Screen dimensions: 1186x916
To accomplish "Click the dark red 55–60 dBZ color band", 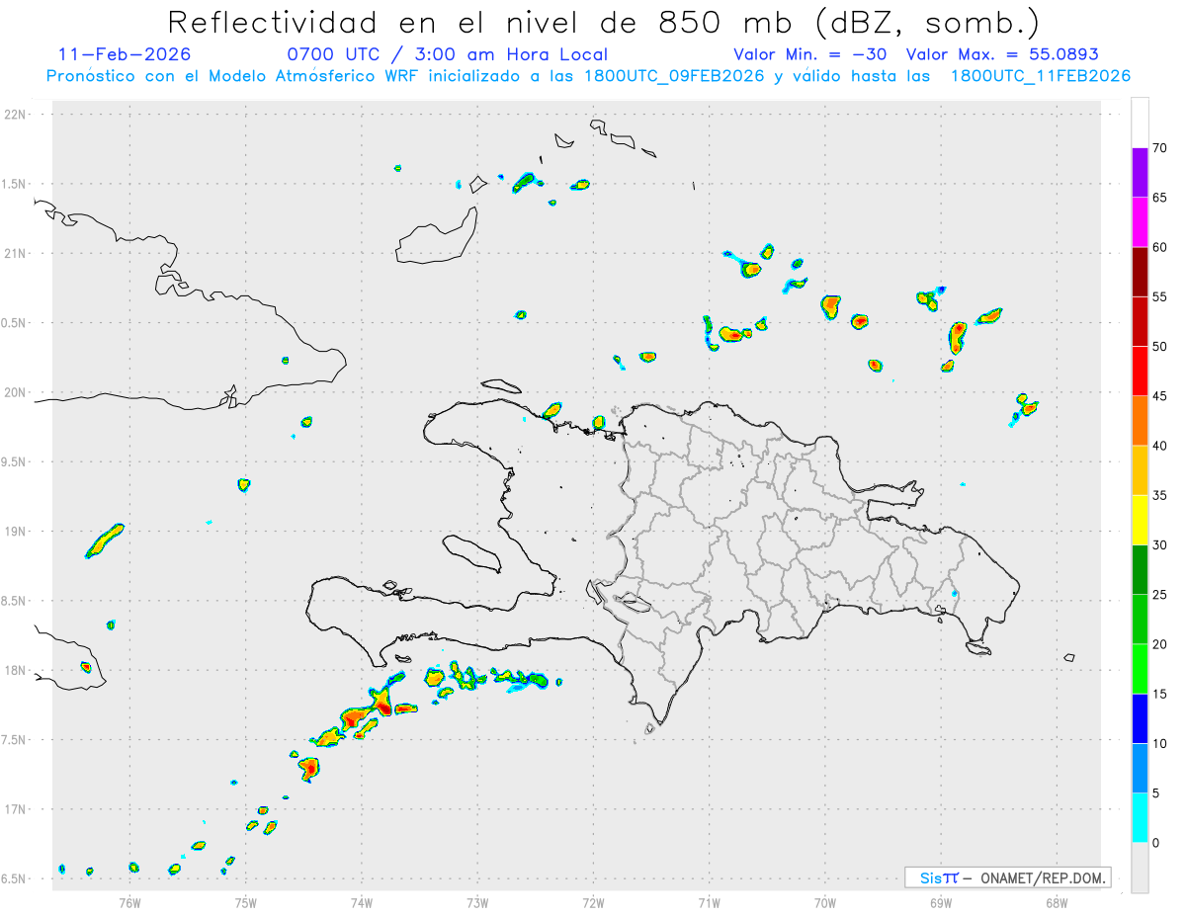I will (x=1140, y=271).
